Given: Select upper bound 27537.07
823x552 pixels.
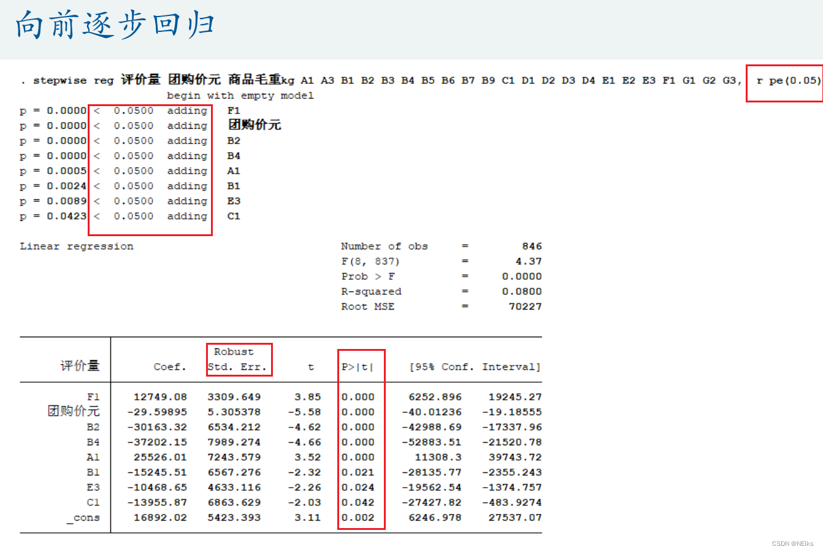Looking at the screenshot, I should [x=515, y=518].
